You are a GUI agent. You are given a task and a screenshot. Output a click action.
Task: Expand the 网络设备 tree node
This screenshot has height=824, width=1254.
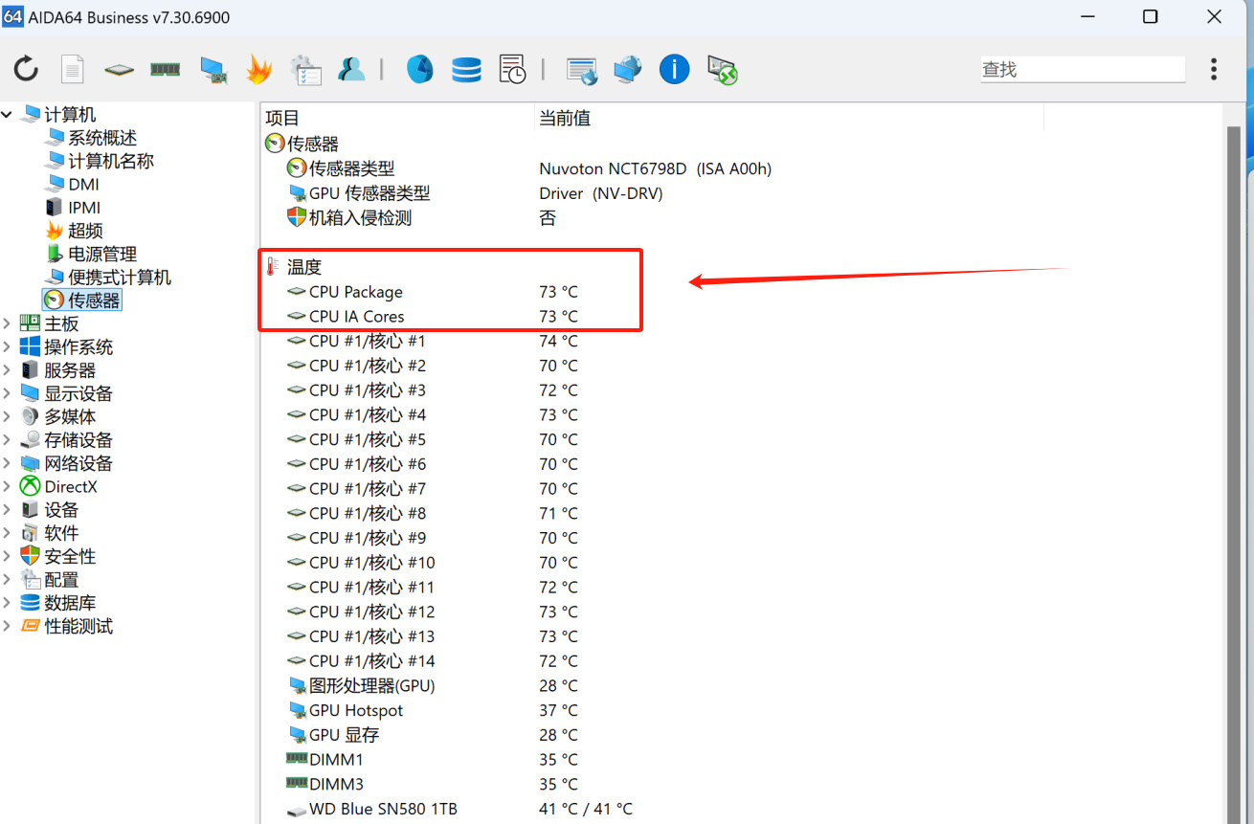coord(8,463)
